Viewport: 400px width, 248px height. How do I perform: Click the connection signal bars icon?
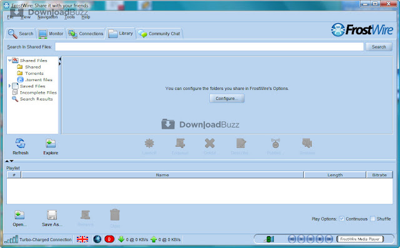11,239
